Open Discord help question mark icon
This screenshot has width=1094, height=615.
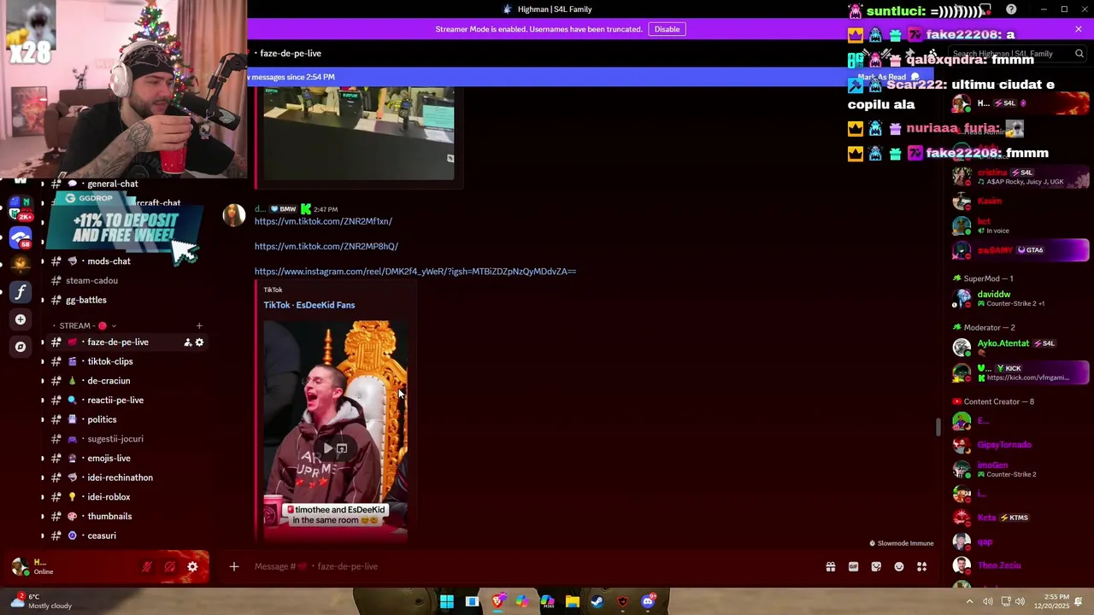1011,9
